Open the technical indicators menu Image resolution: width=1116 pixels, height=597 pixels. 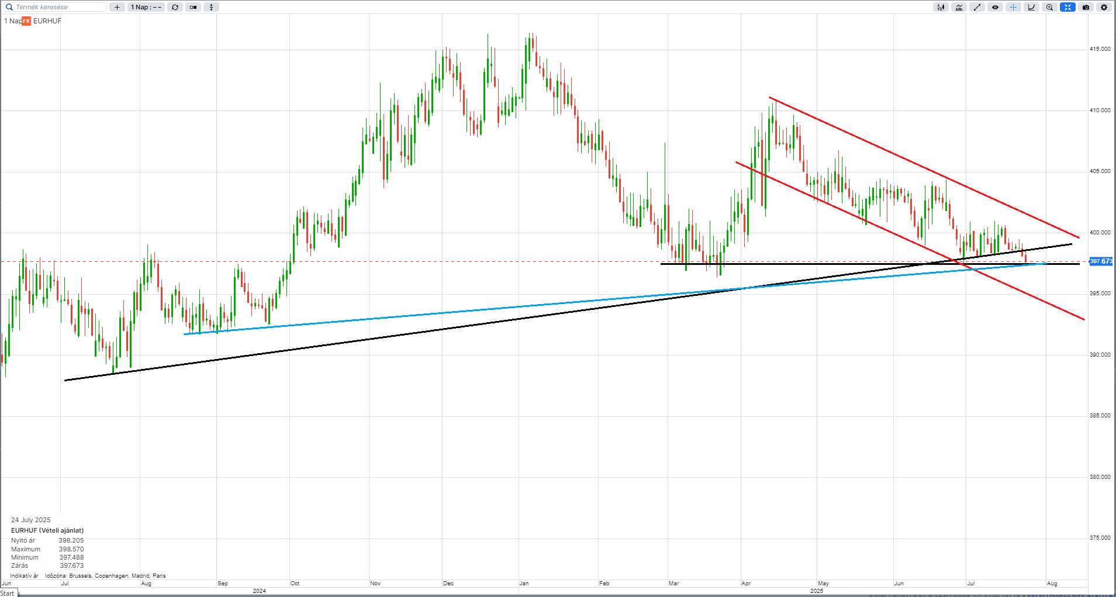pos(959,7)
